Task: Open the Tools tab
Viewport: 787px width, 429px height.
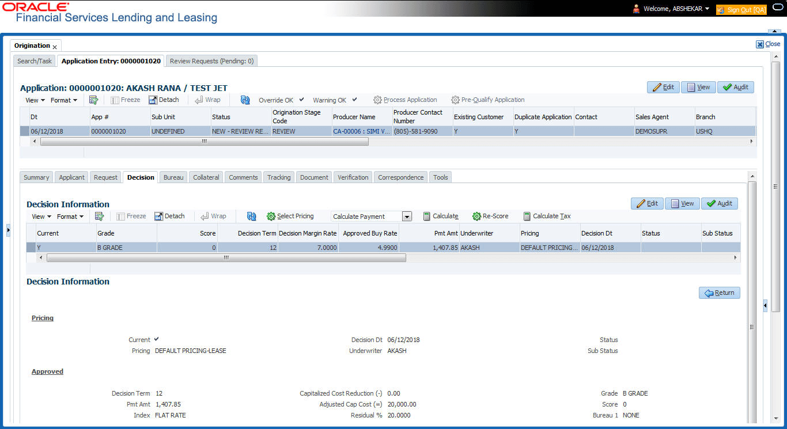Action: [441, 177]
